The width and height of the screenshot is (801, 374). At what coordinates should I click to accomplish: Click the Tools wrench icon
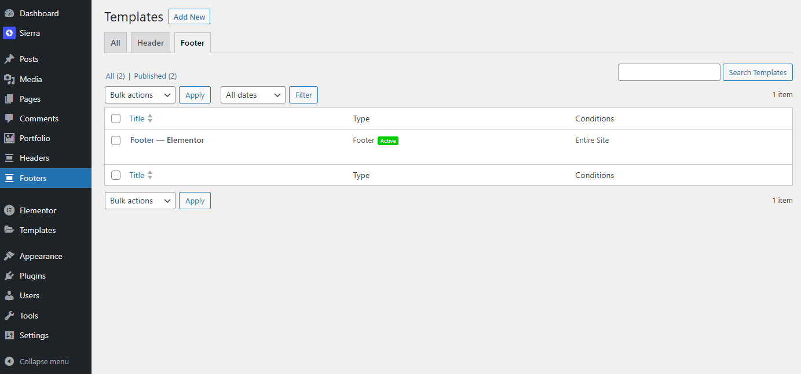pyautogui.click(x=9, y=316)
